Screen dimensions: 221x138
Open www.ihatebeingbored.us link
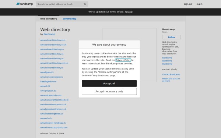point(52,114)
